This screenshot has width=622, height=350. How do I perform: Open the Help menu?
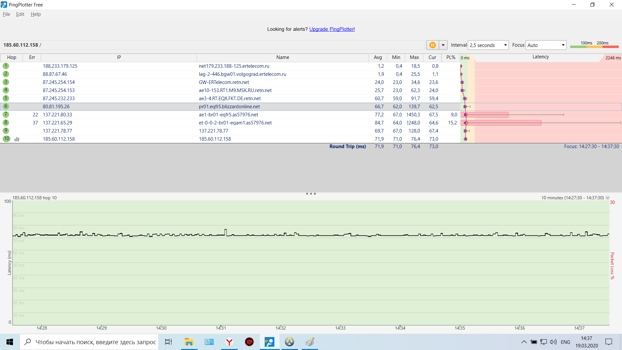(x=36, y=14)
